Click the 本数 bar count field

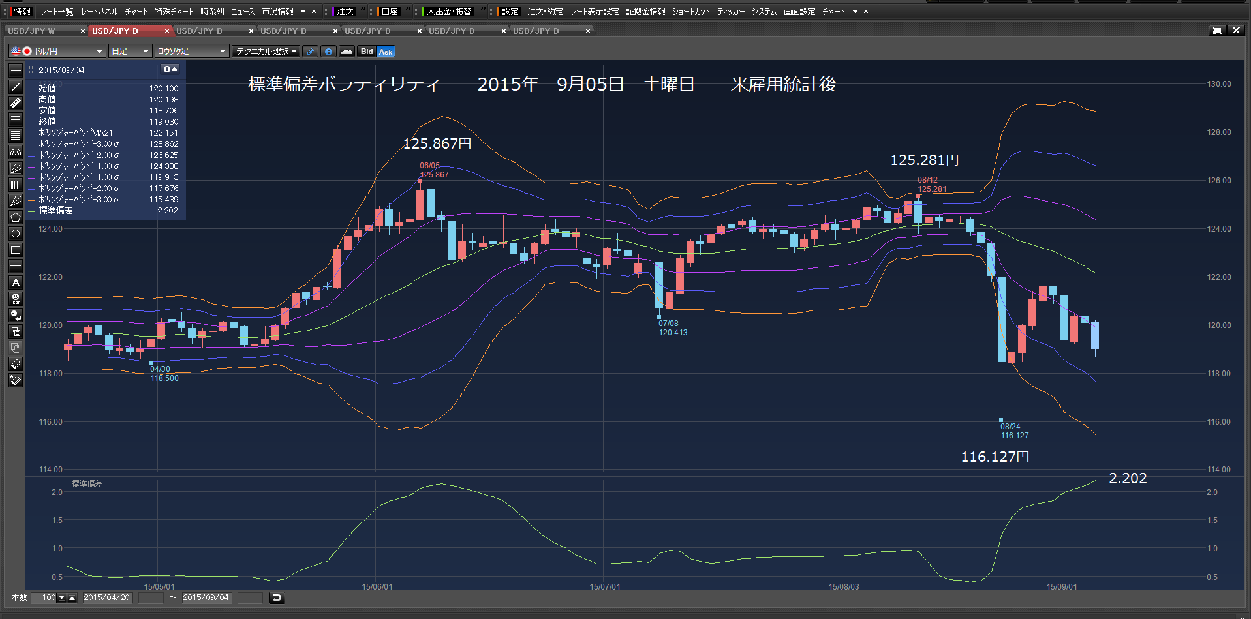(x=44, y=597)
